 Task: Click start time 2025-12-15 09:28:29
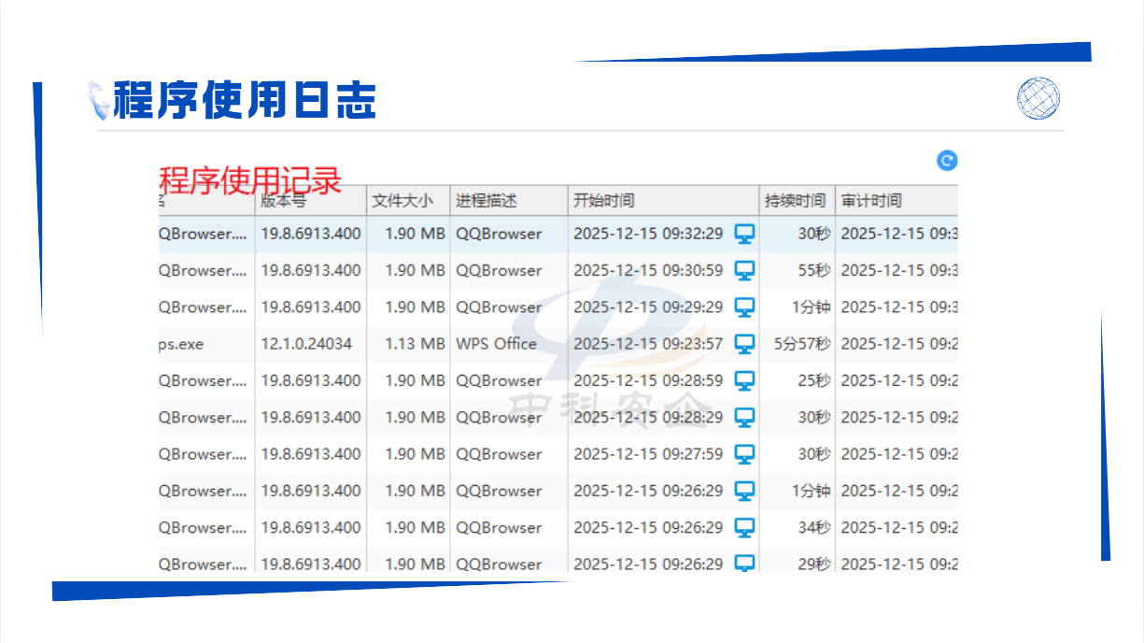pyautogui.click(x=648, y=417)
